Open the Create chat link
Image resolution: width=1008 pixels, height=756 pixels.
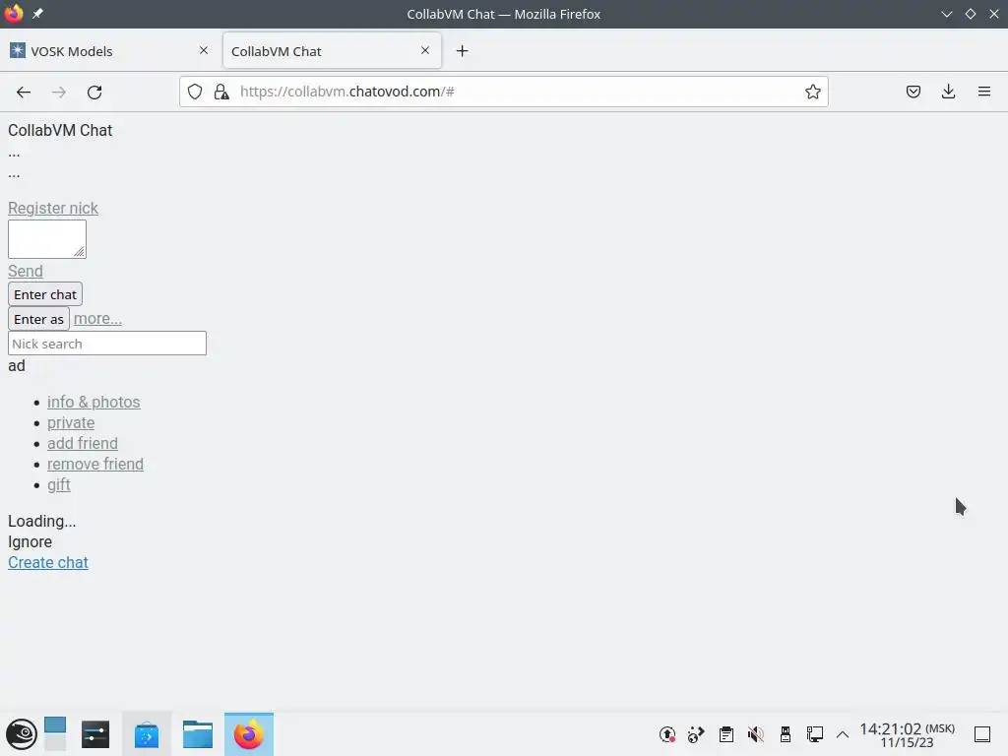click(47, 562)
